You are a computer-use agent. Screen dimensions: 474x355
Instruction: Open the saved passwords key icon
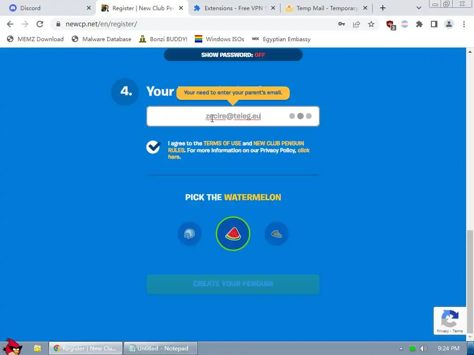(342, 24)
